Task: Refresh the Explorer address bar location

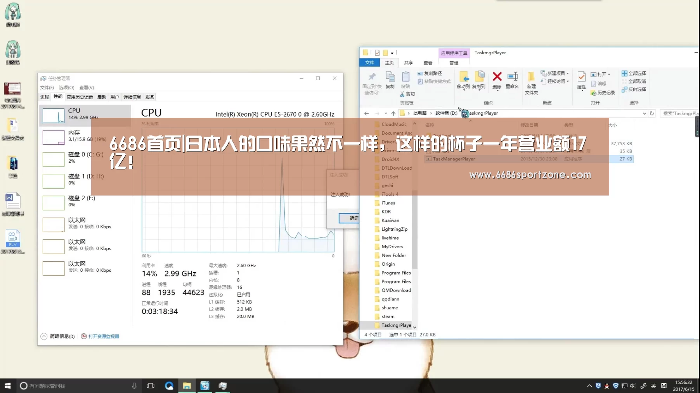Action: pyautogui.click(x=652, y=113)
